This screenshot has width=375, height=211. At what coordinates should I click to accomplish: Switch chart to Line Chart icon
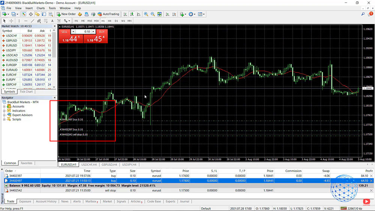138,14
